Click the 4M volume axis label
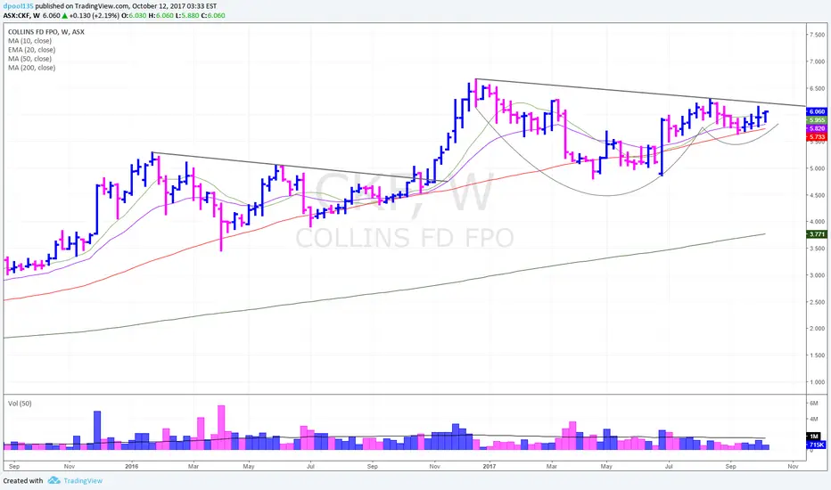831x490 pixels. tap(813, 419)
